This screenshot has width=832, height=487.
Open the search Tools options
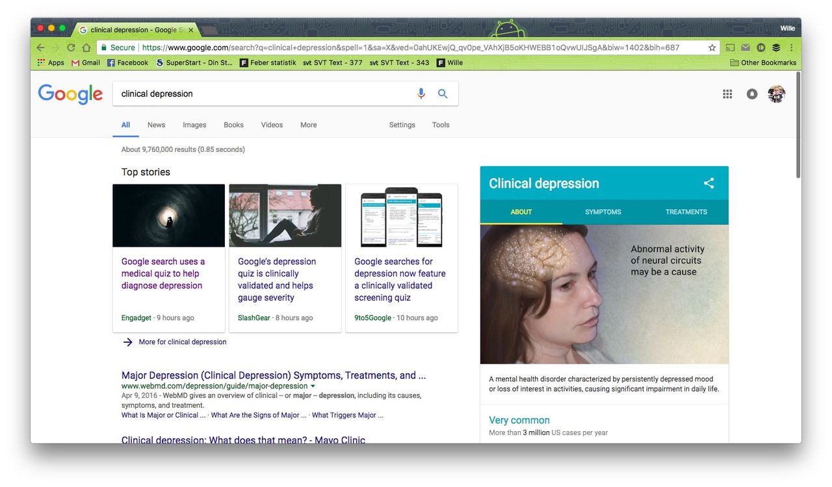pos(441,125)
